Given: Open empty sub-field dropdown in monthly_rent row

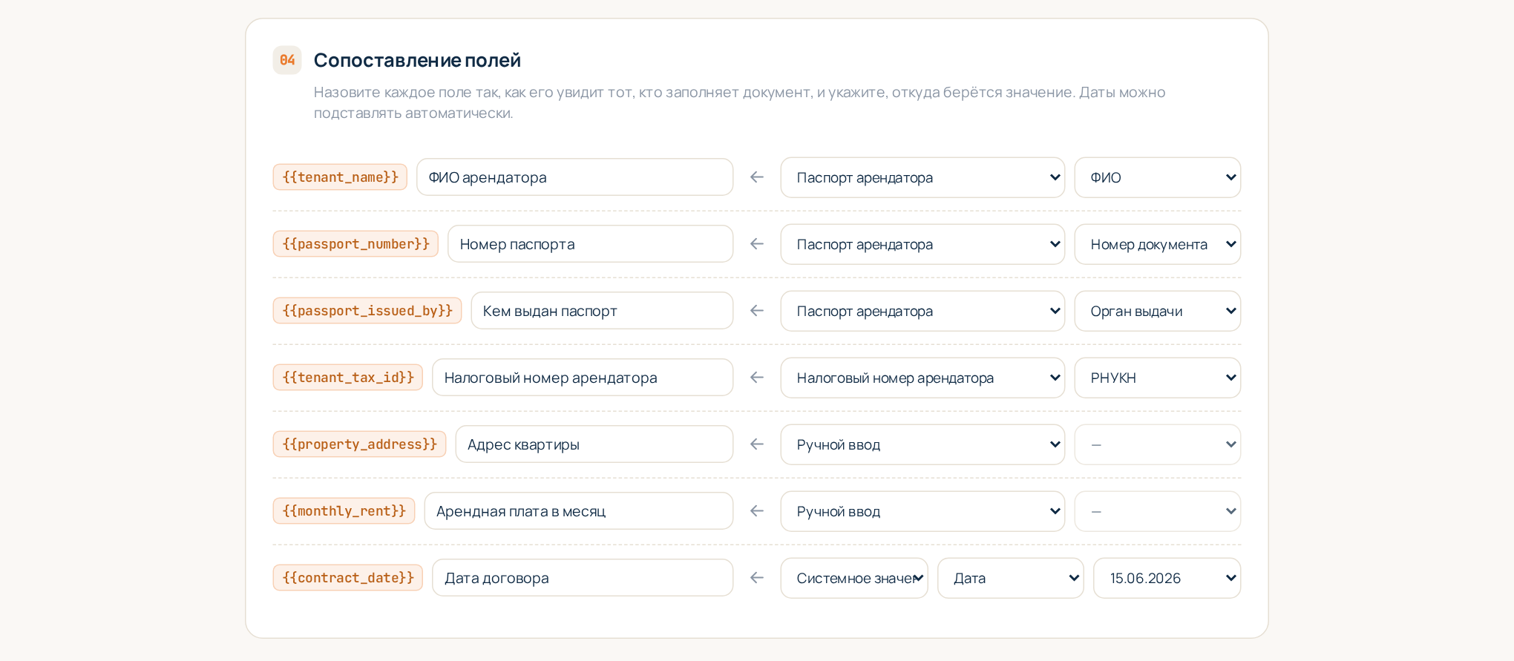Looking at the screenshot, I should tap(1157, 511).
